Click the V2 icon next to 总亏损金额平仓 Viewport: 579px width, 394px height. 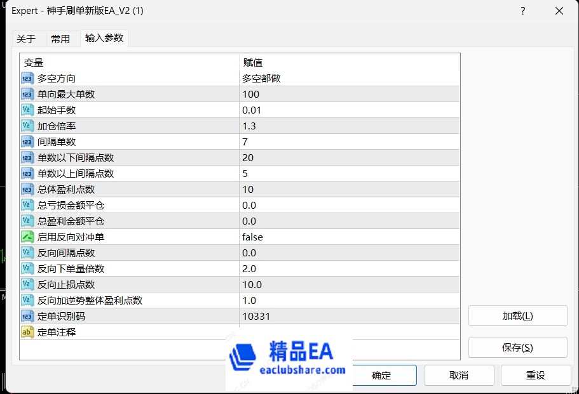pos(27,205)
